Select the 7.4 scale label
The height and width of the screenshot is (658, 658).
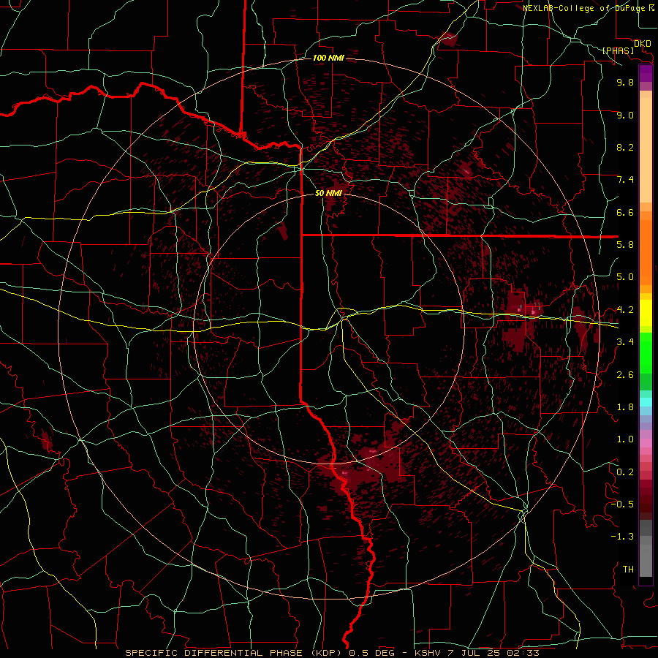625,180
